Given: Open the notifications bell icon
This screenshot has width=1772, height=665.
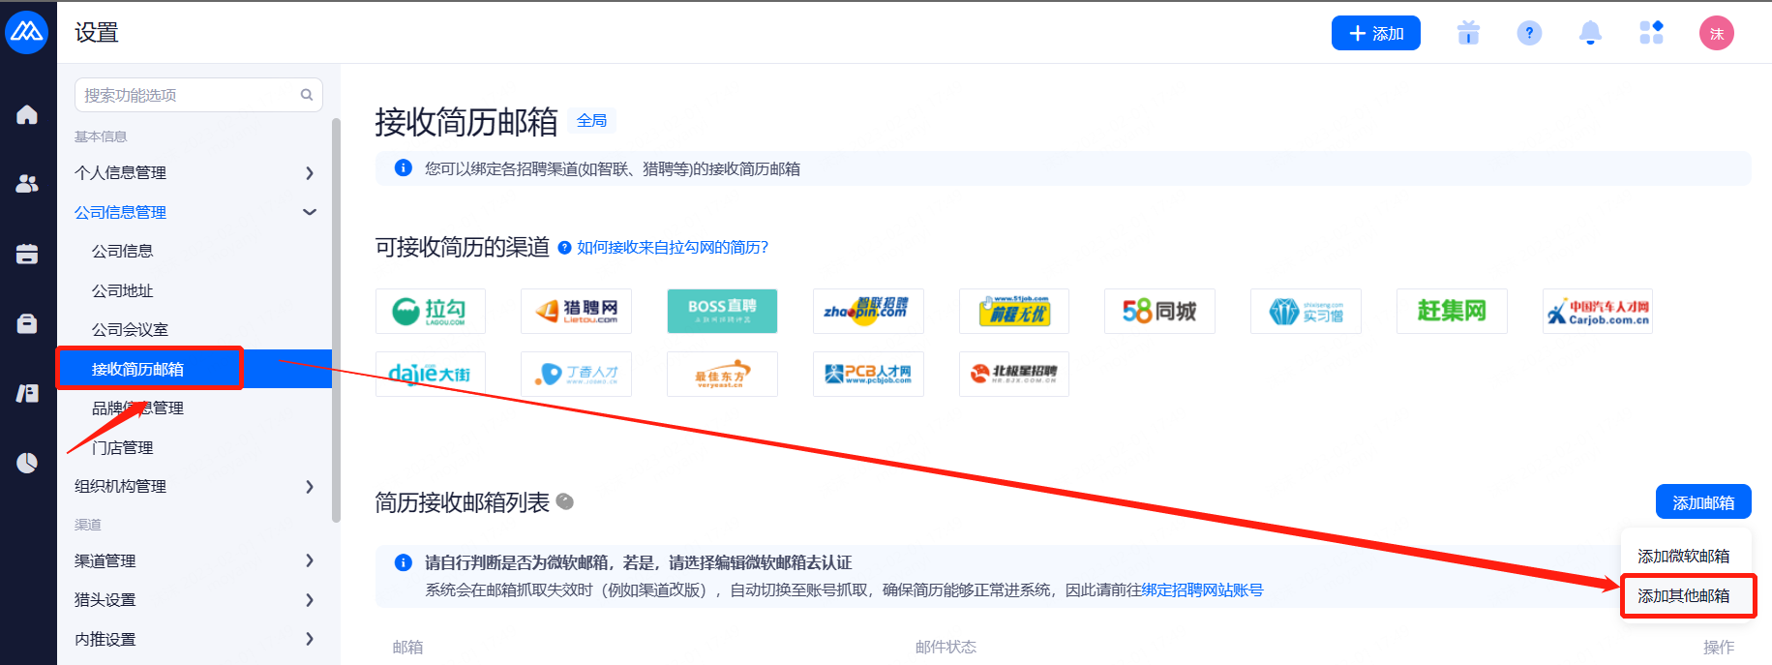Looking at the screenshot, I should pos(1590,33).
